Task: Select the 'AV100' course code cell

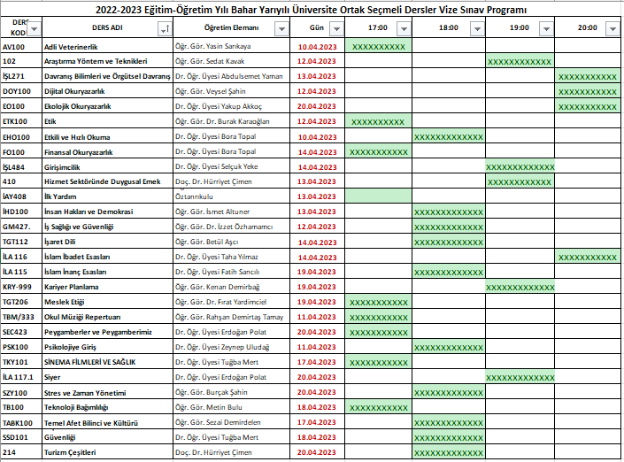Action: (21, 47)
